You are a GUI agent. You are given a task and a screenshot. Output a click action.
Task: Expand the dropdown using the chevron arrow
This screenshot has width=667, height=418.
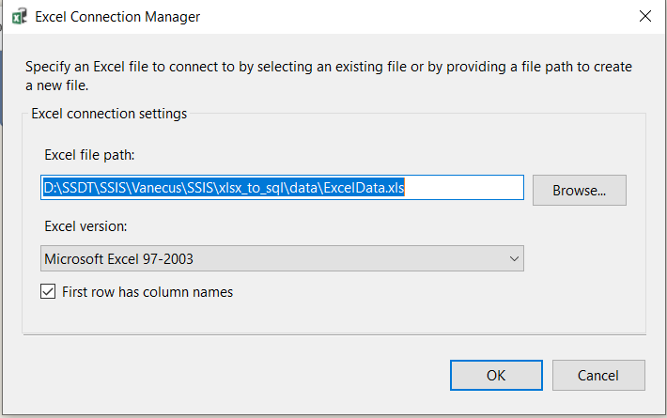(x=513, y=258)
